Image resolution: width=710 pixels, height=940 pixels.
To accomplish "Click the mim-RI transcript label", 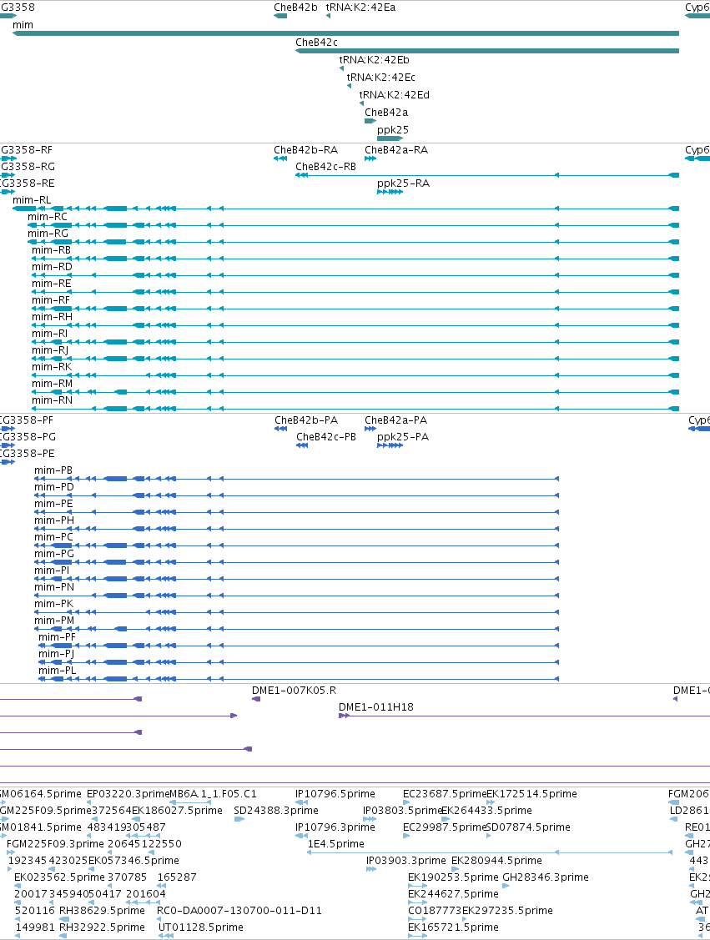I will [50, 334].
